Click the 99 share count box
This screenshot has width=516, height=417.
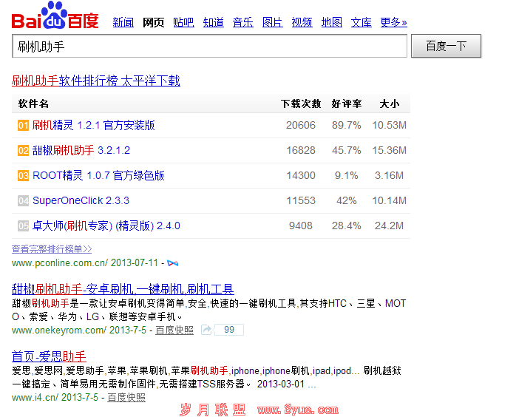(229, 330)
